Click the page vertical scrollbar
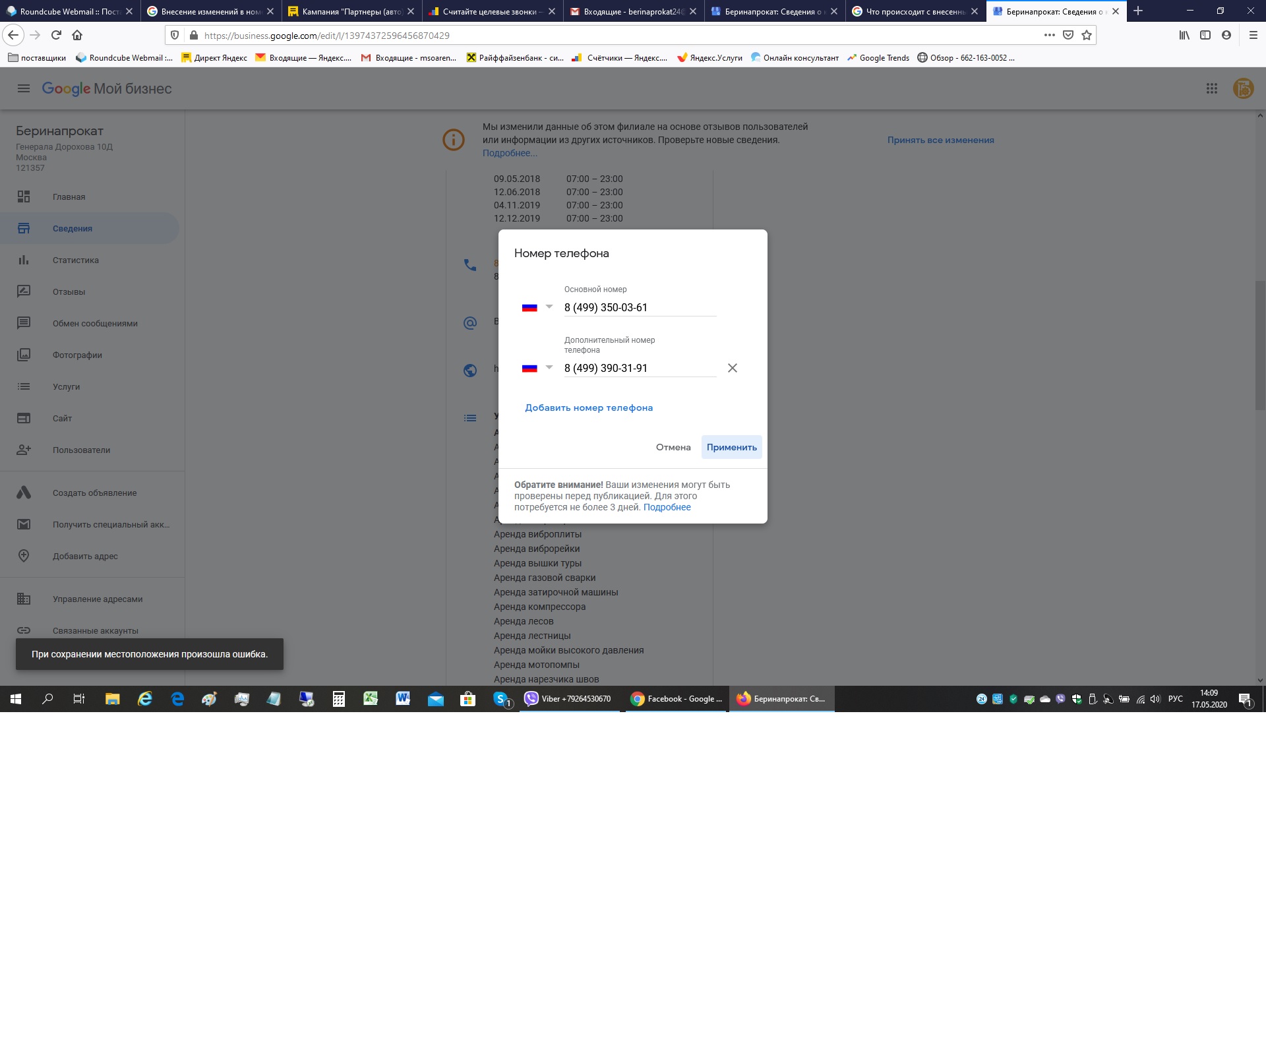1266x1055 pixels. (x=1260, y=345)
